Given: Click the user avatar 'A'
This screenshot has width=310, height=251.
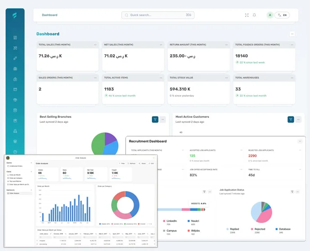Looking at the screenshot, I should point(270,15).
